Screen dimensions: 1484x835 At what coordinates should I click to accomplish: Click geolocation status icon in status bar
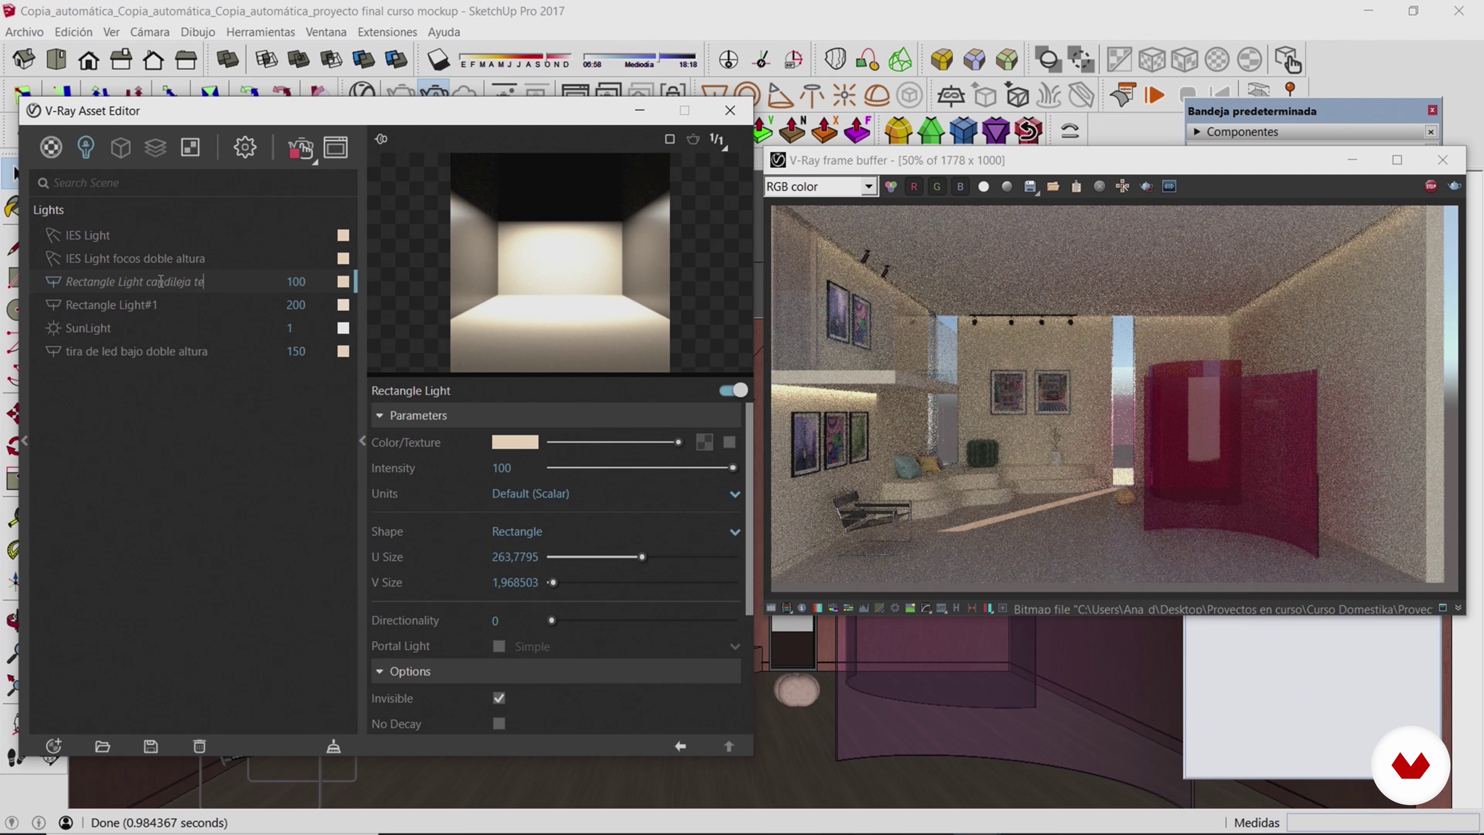click(x=12, y=823)
